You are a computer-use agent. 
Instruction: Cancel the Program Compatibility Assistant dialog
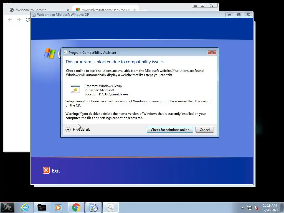pos(205,130)
